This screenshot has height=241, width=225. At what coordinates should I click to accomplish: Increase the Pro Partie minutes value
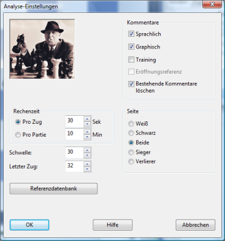pos(87,132)
